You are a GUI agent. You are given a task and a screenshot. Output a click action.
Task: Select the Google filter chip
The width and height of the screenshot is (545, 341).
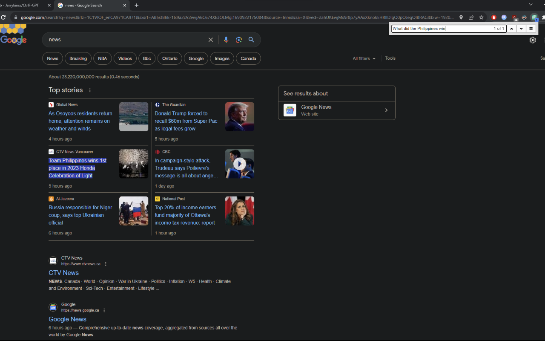tap(196, 58)
